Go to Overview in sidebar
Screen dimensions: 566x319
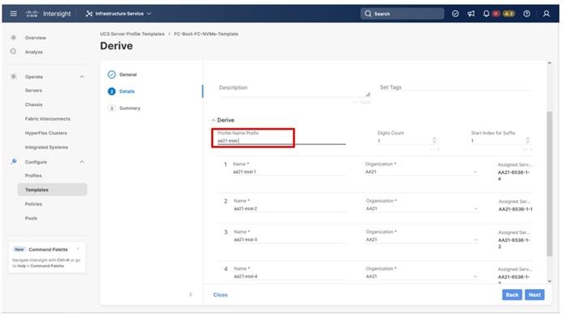36,37
